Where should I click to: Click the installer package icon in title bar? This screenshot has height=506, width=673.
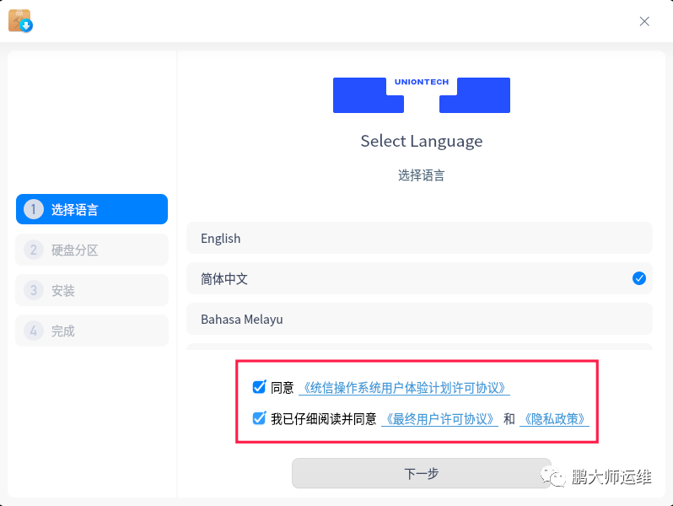[20, 20]
